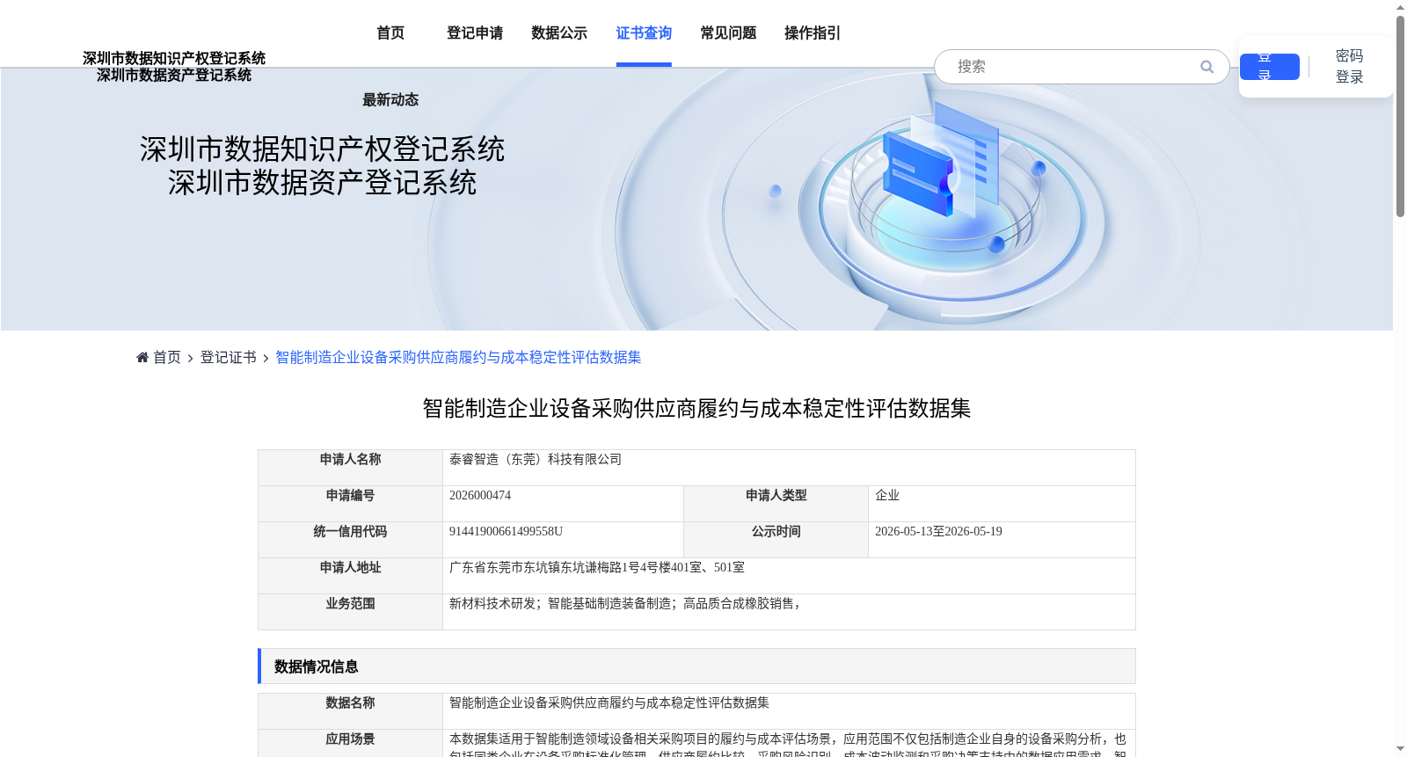1407x757 pixels.
Task: Open the 登记申请 navigation tab
Action: [475, 33]
